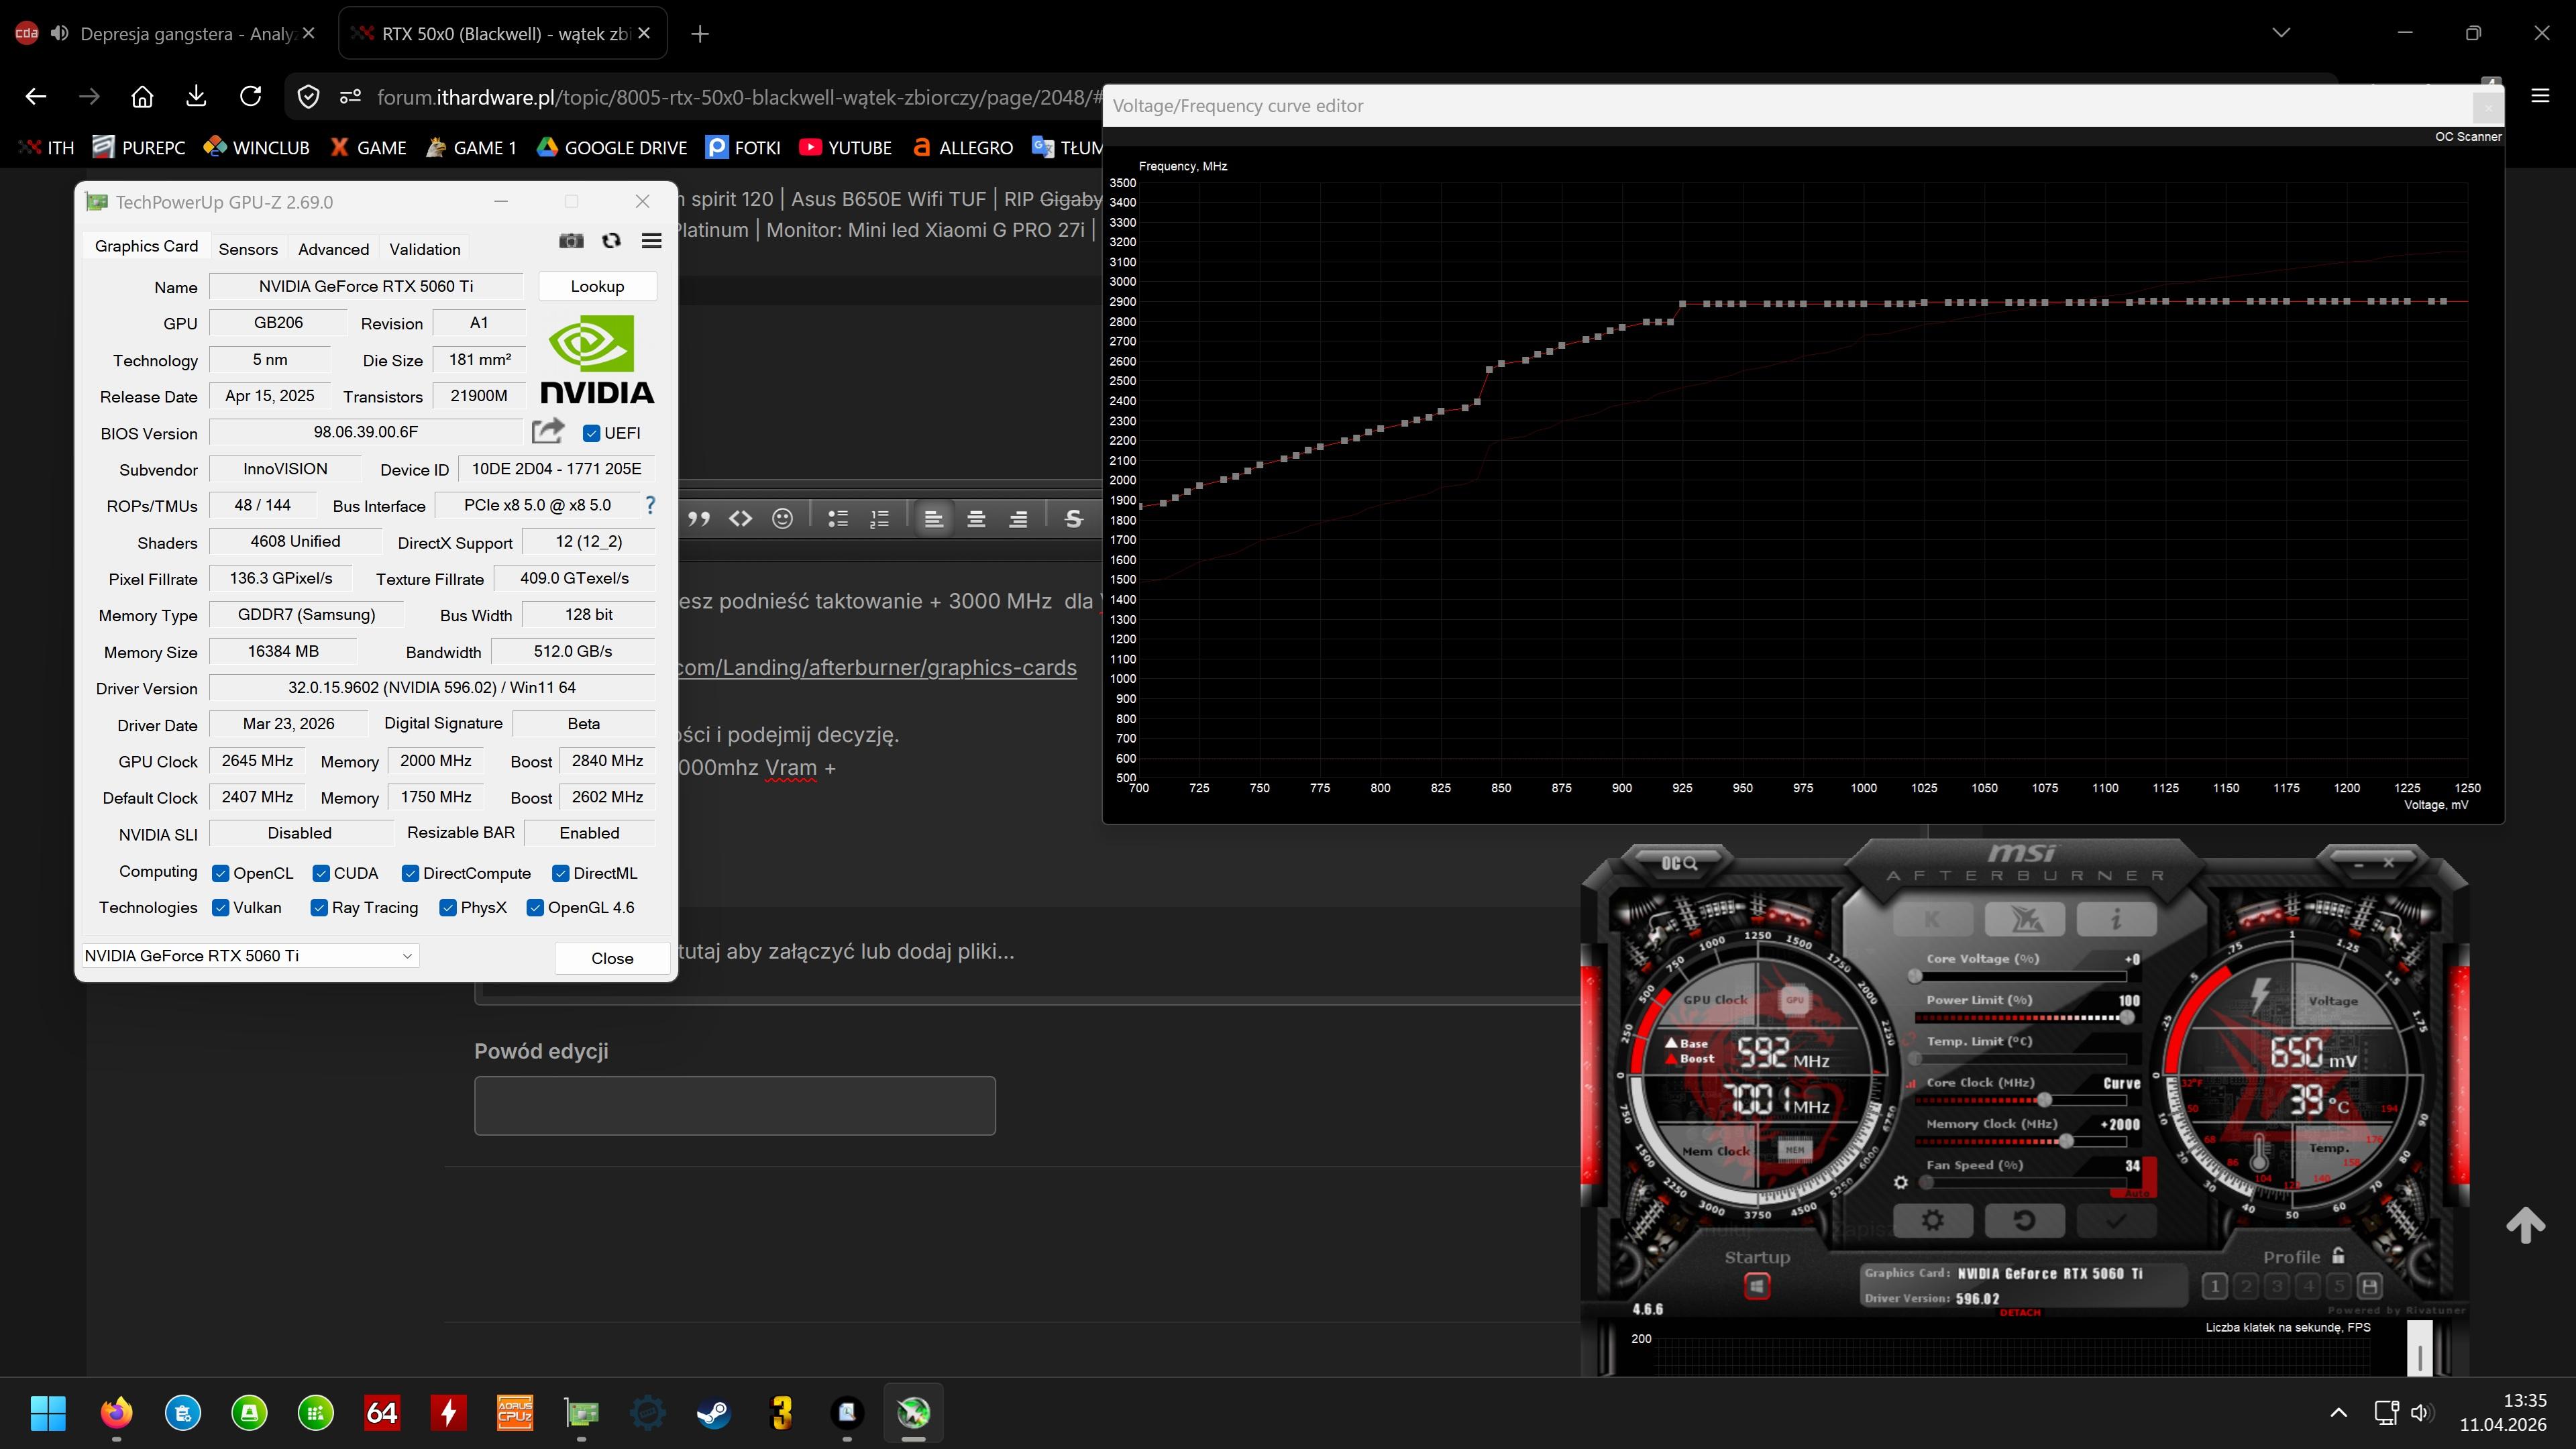Switch to the Sensors tab
The width and height of the screenshot is (2576, 1449).
248,249
